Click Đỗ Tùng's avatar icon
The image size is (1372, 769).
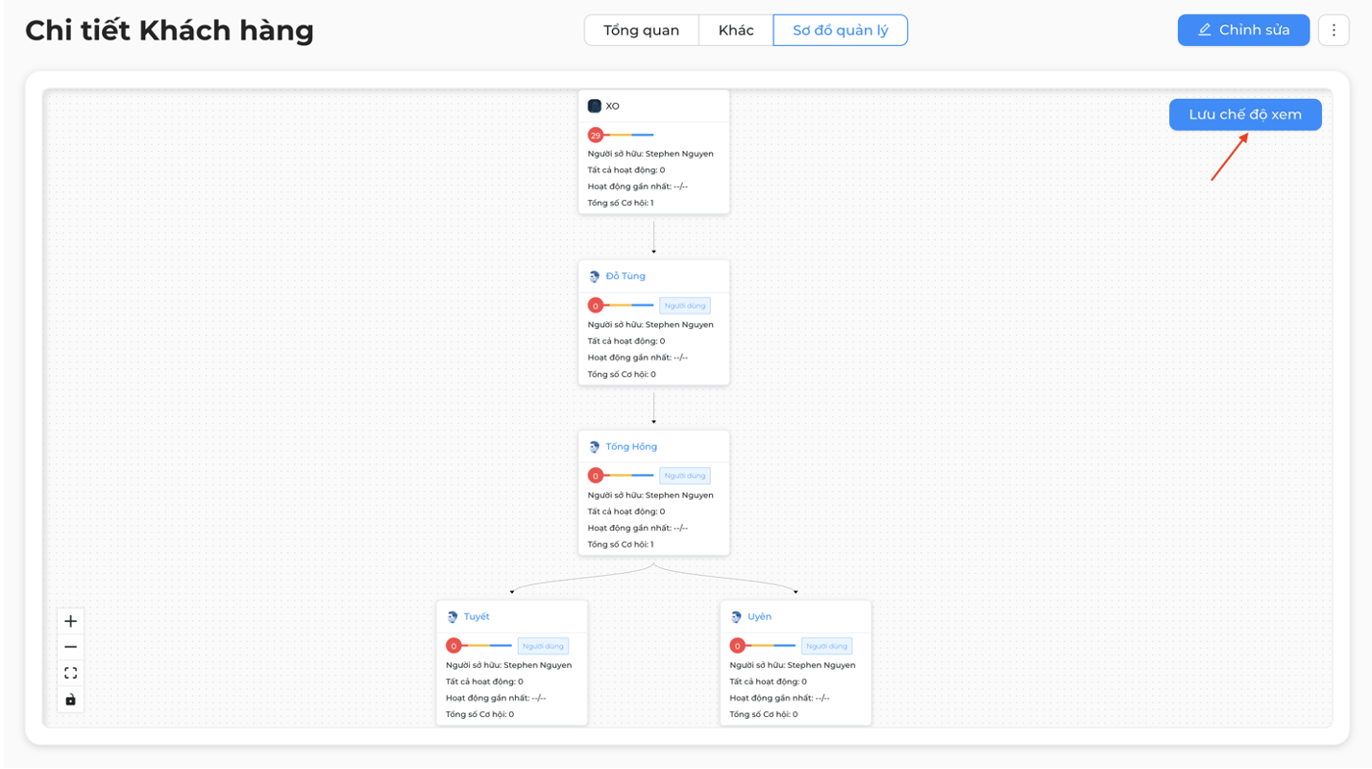pyautogui.click(x=594, y=276)
